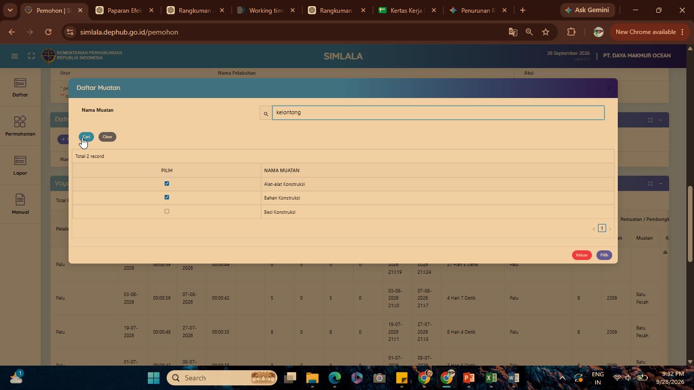
Task: Open Chrome extensions puzzle icon
Action: point(571,32)
